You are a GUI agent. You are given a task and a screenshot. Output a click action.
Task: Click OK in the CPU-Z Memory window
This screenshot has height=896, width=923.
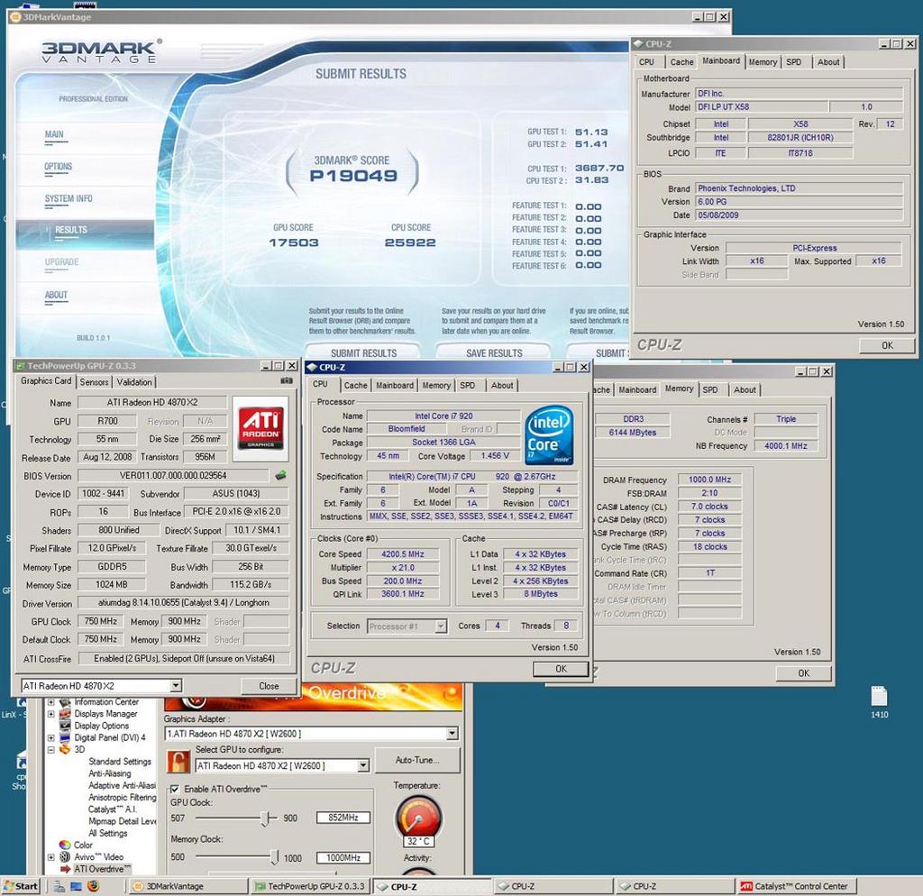[803, 672]
